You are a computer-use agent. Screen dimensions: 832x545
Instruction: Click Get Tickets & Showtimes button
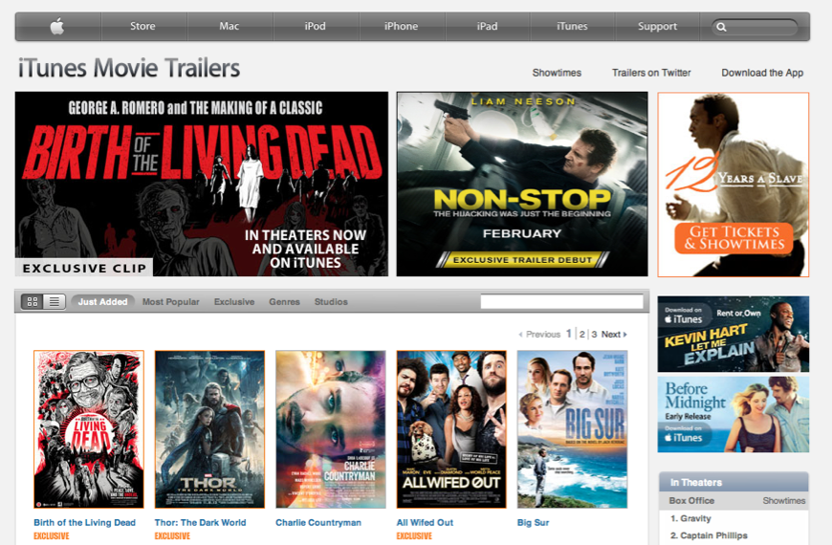click(733, 238)
